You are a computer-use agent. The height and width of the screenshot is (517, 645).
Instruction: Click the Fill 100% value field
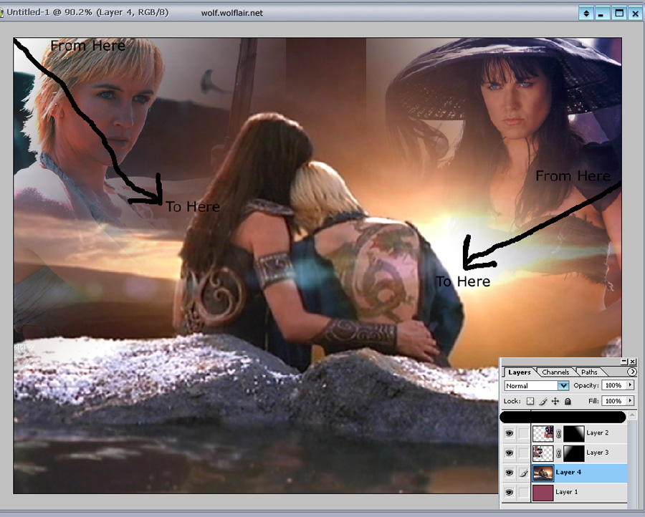613,401
